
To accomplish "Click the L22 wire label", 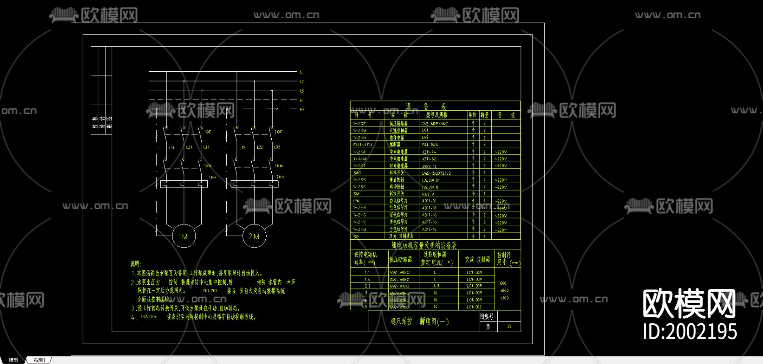I will pyautogui.click(x=260, y=147).
